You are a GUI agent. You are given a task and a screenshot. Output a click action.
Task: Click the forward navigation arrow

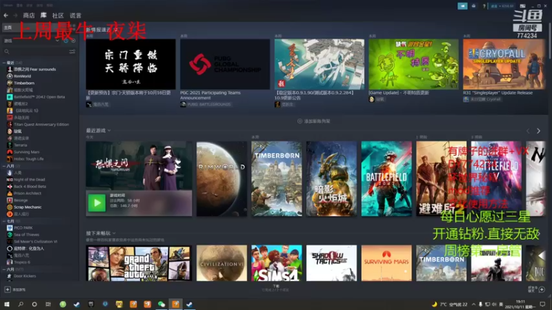pos(15,15)
